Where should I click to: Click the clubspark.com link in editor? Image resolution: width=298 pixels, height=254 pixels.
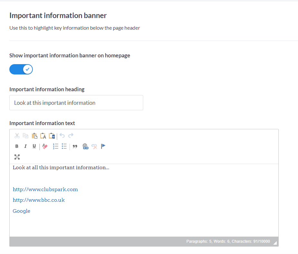click(45, 189)
